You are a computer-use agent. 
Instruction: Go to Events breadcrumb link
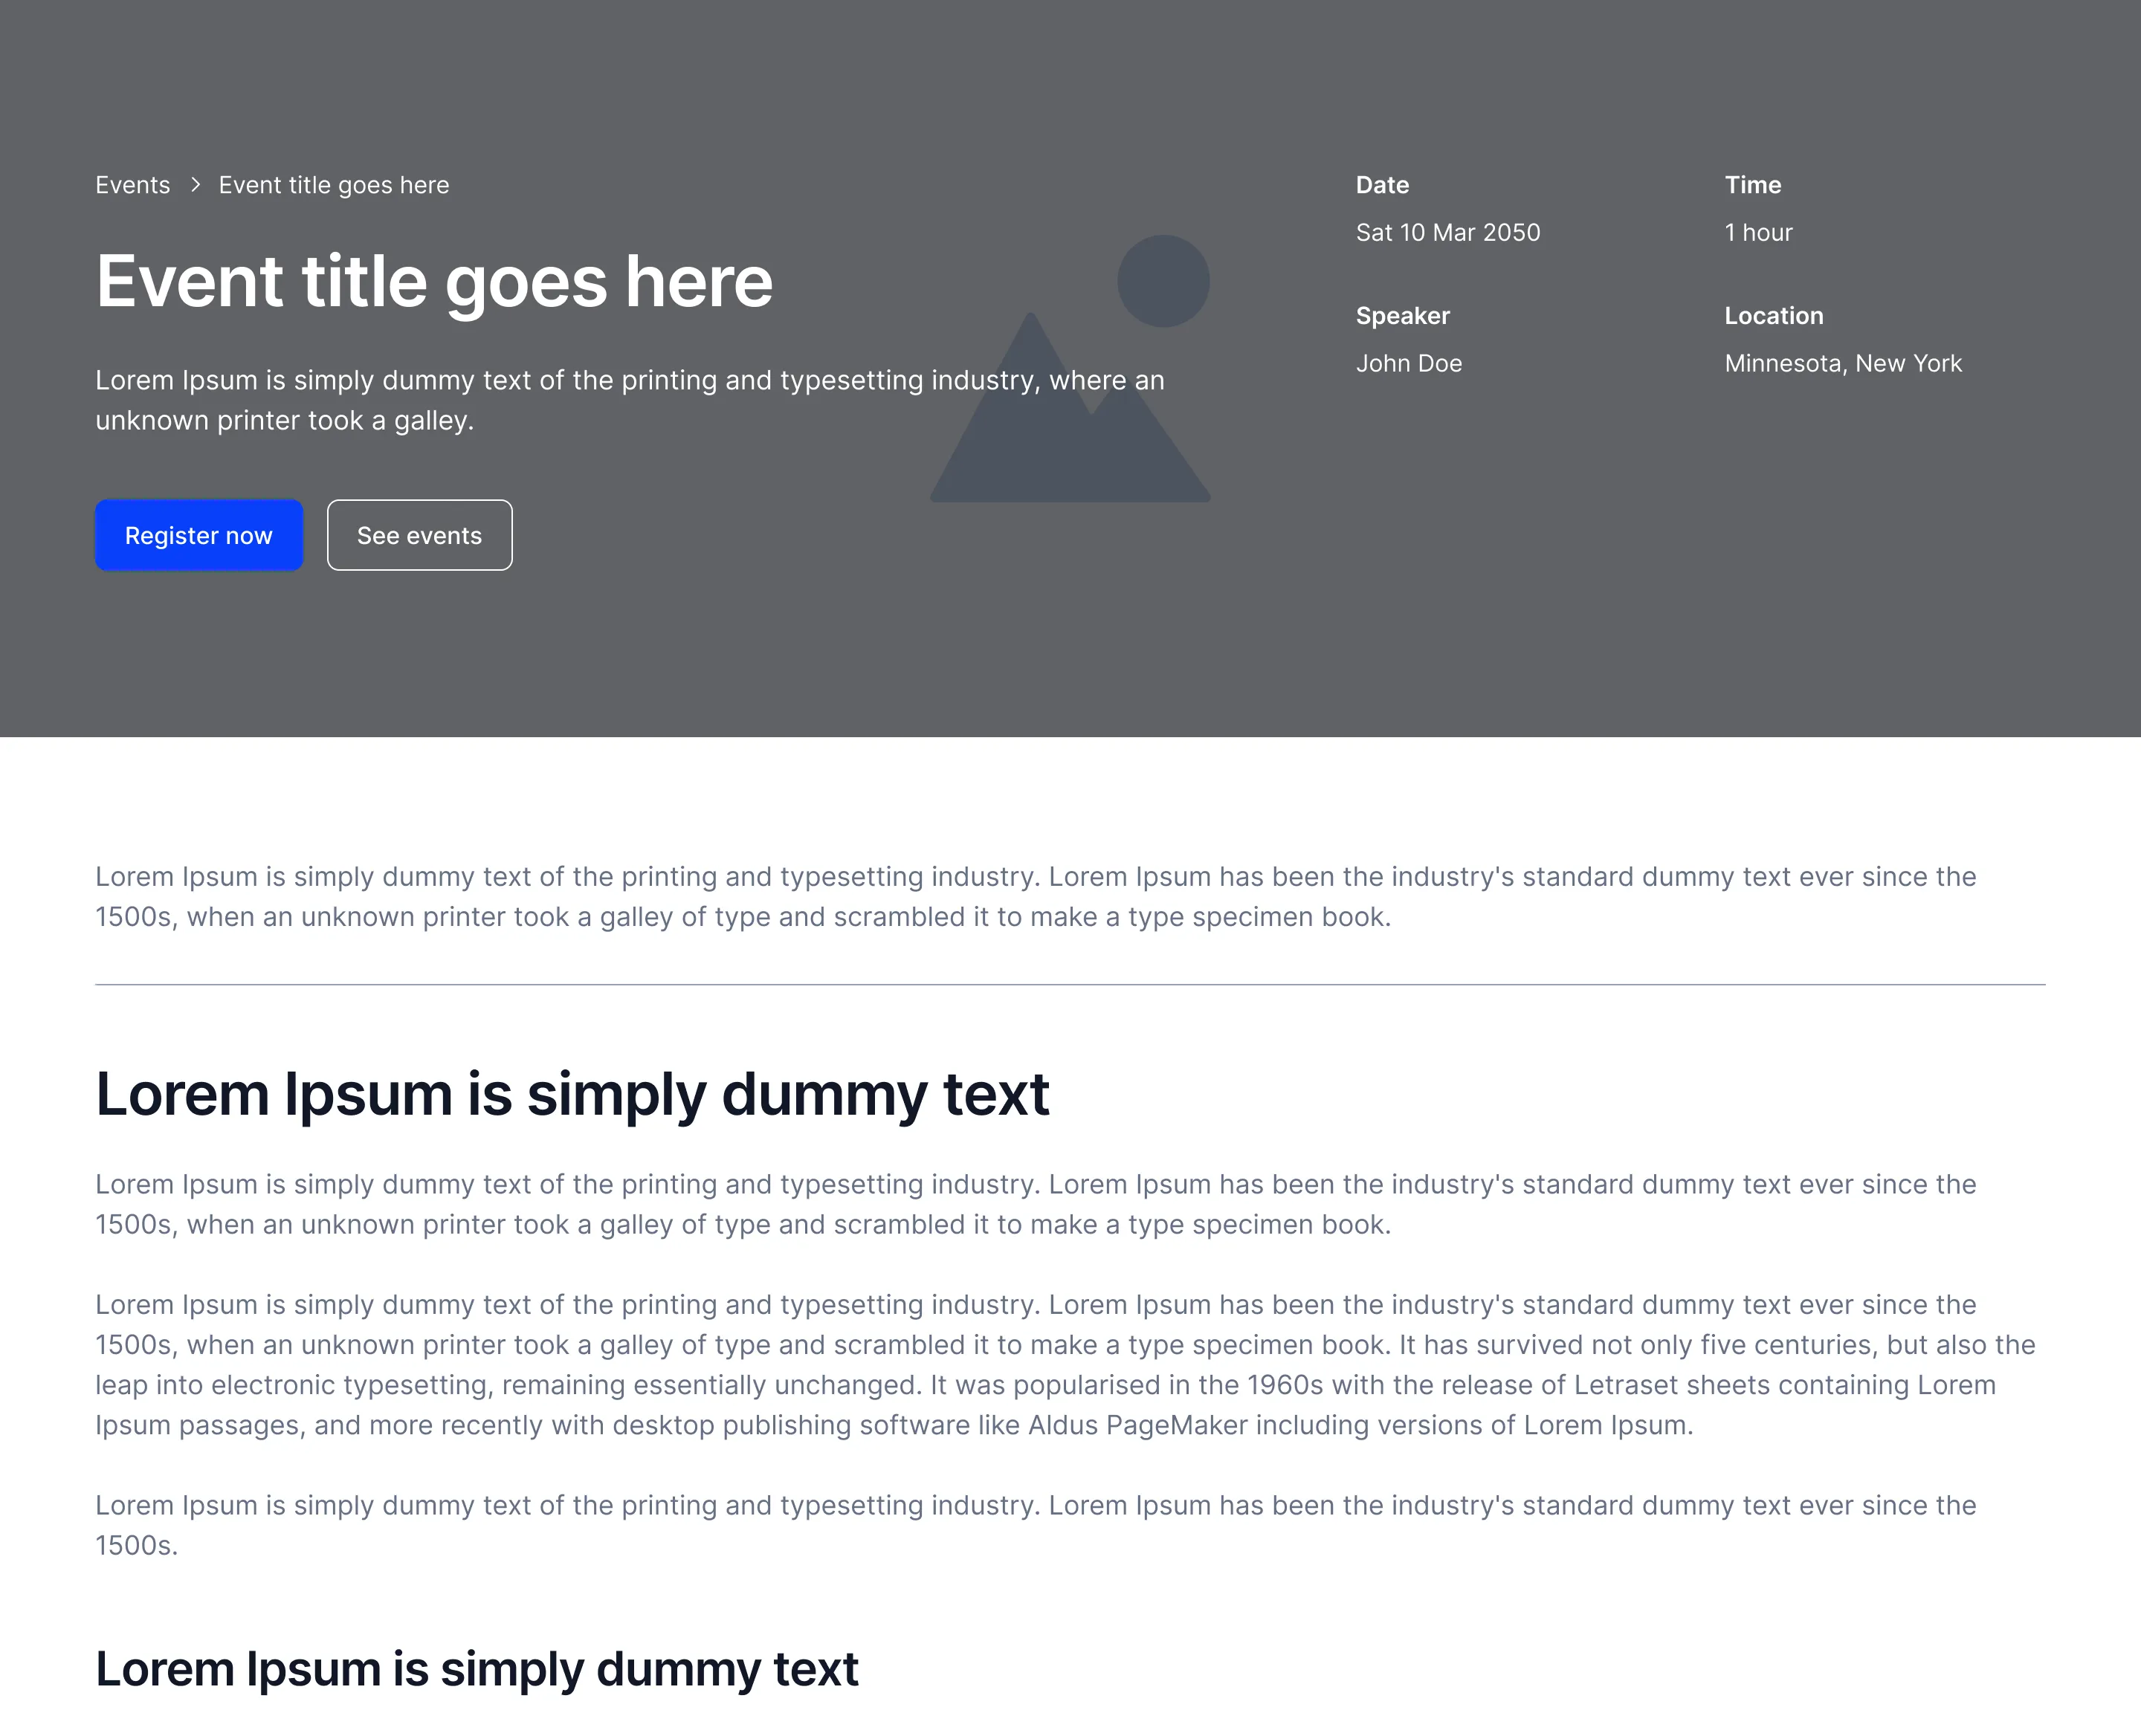(133, 185)
